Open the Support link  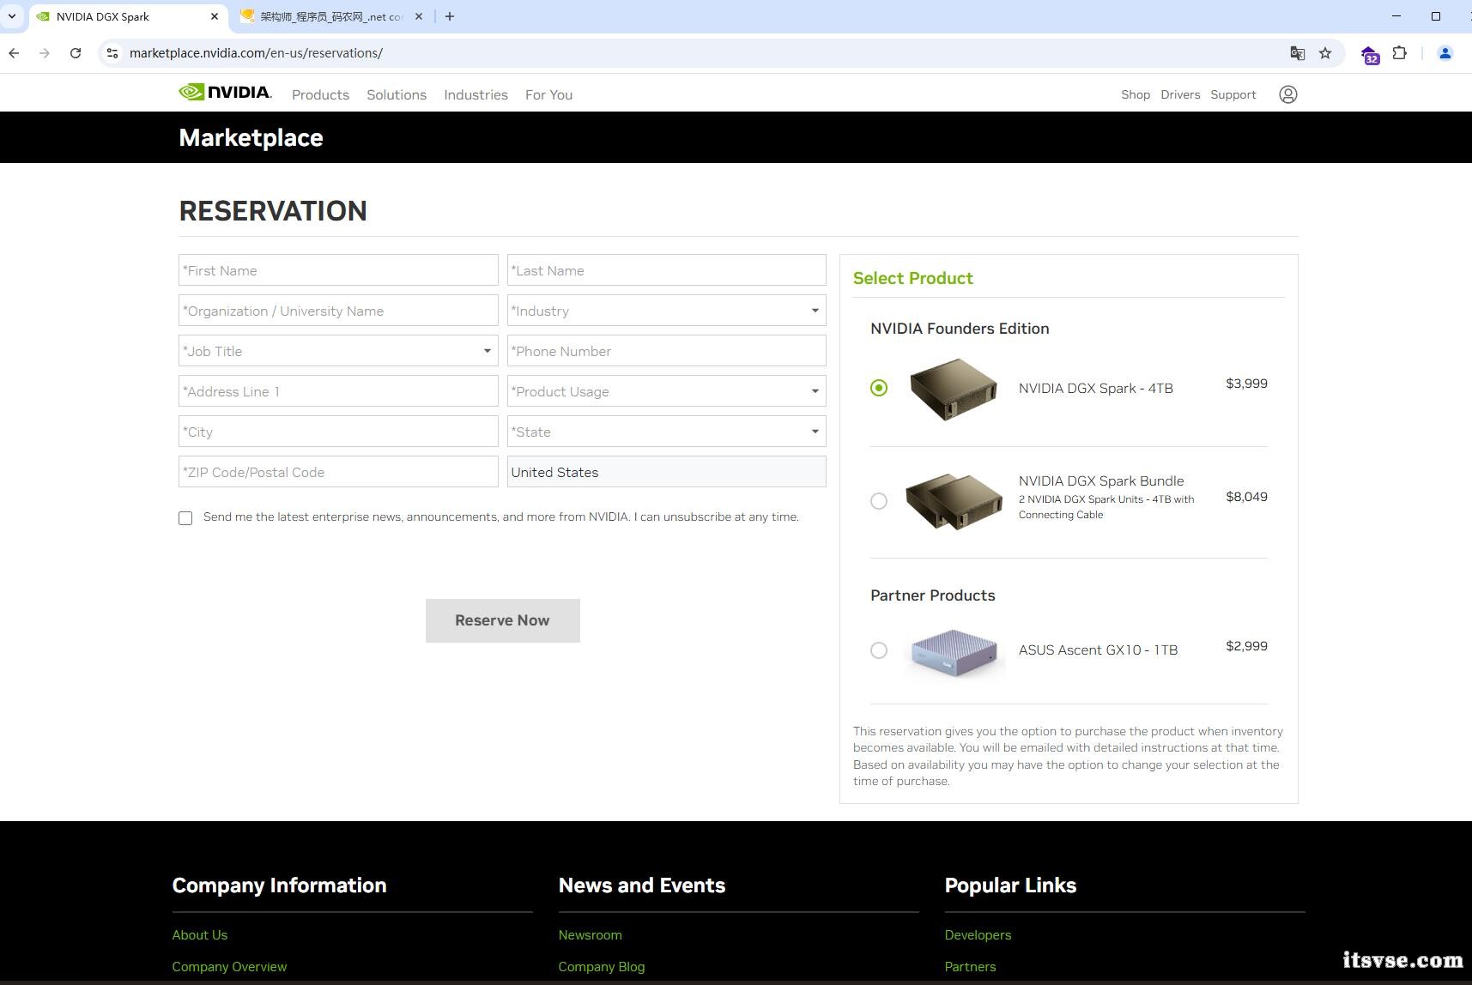1233,94
